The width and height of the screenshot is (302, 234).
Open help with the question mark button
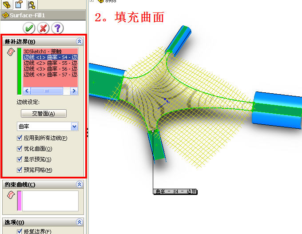(x=57, y=28)
